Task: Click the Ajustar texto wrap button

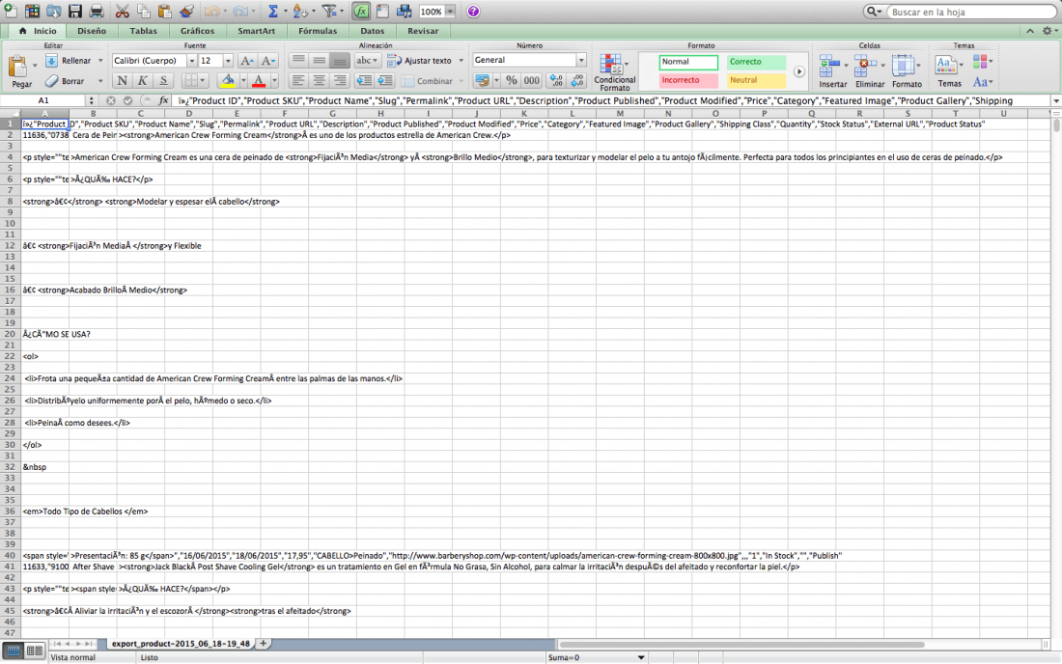Action: pyautogui.click(x=426, y=60)
